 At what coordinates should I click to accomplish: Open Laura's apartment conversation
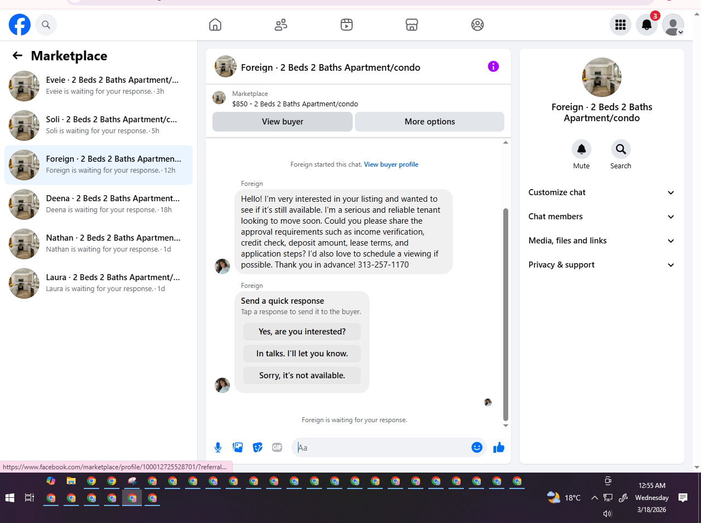[99, 283]
